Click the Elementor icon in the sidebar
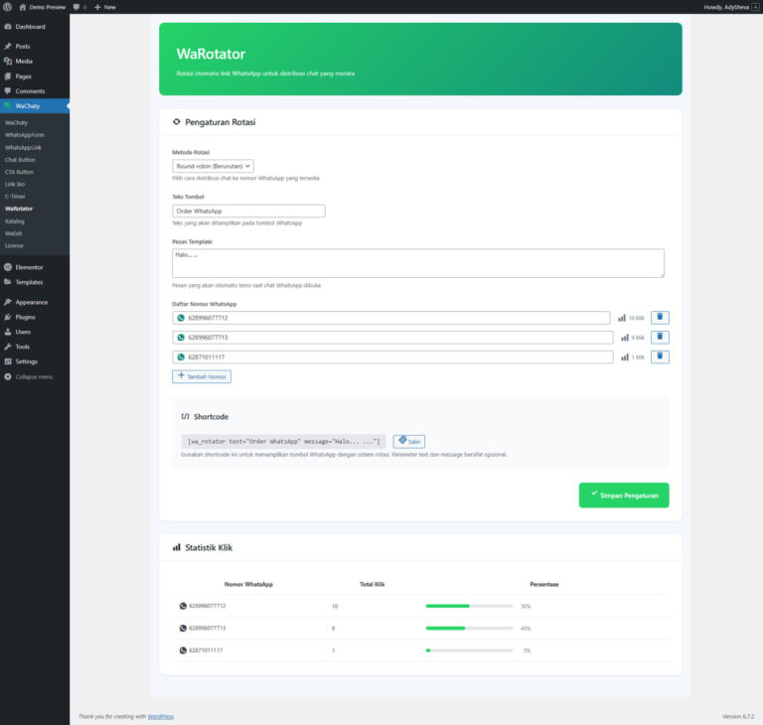 [x=8, y=267]
